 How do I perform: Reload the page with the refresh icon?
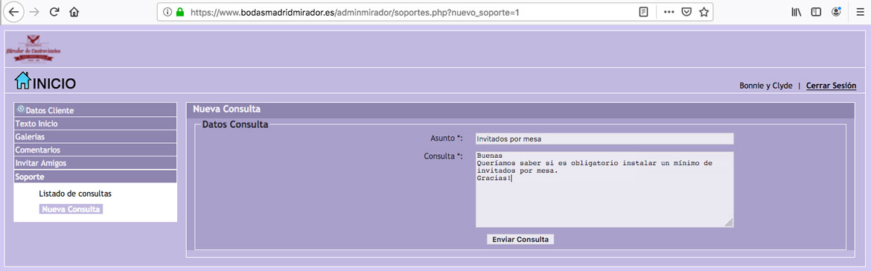pos(54,12)
